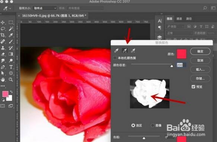Image resolution: width=217 pixels, height=142 pixels.
Task: Click the 载入... load button
Action: tap(200, 69)
